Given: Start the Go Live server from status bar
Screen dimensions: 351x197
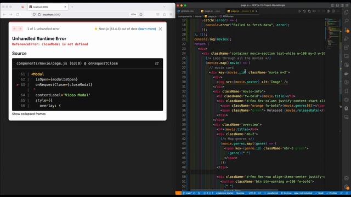Looking at the screenshot, I should (x=286, y=193).
